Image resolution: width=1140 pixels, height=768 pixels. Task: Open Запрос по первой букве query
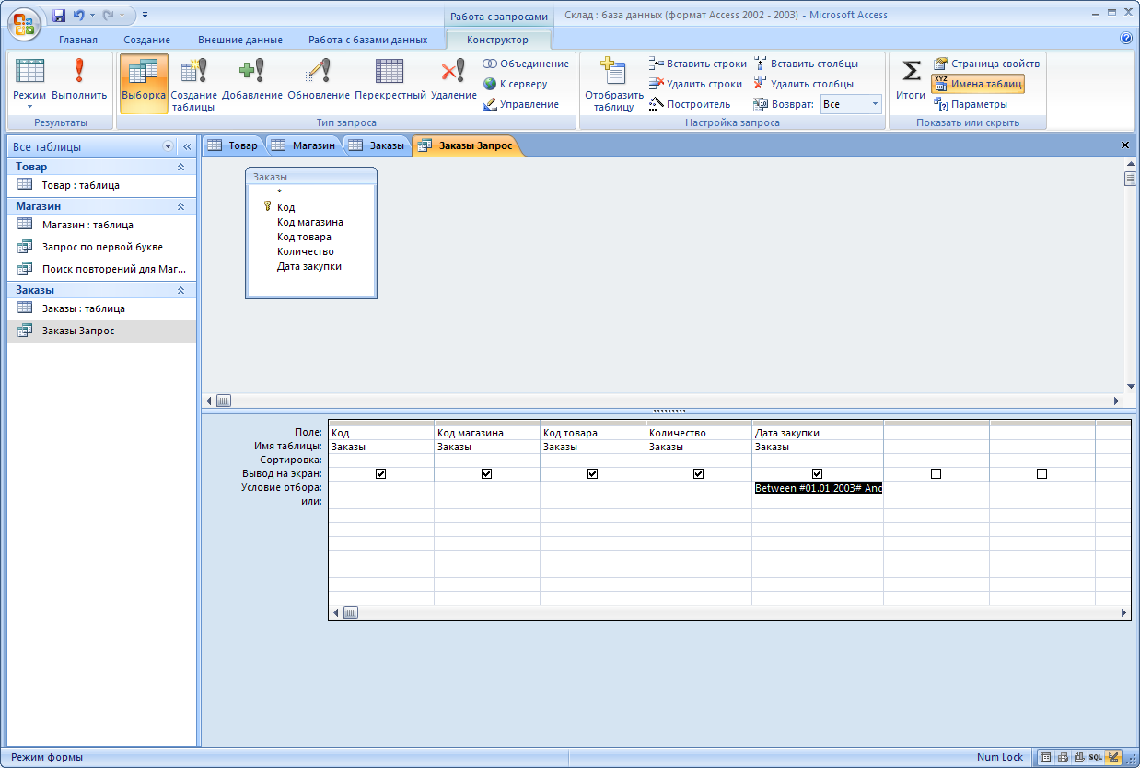[x=101, y=247]
